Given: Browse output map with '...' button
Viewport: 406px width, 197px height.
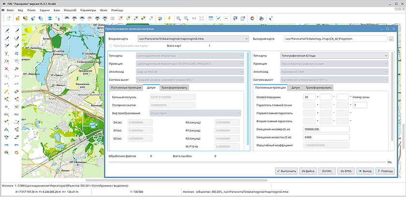Looking at the screenshot, I should 391,39.
